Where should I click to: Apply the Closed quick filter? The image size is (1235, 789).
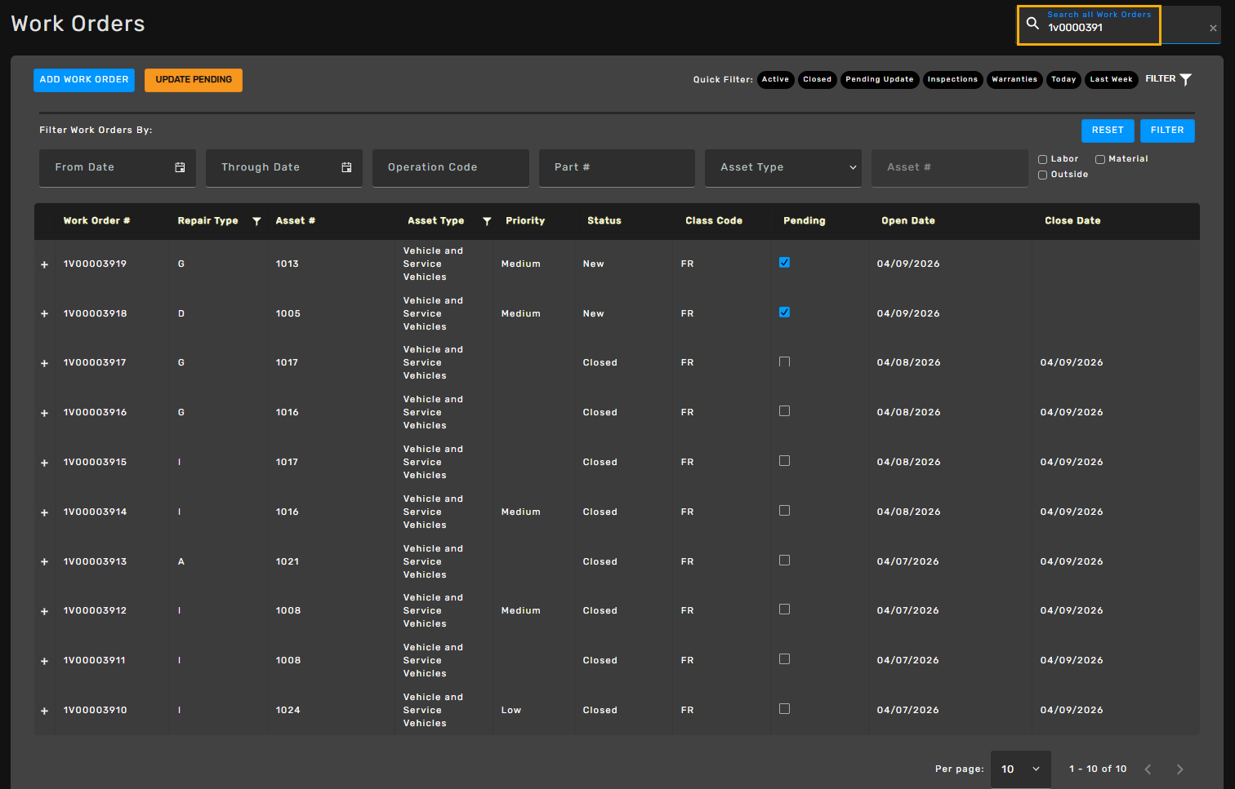(x=817, y=80)
